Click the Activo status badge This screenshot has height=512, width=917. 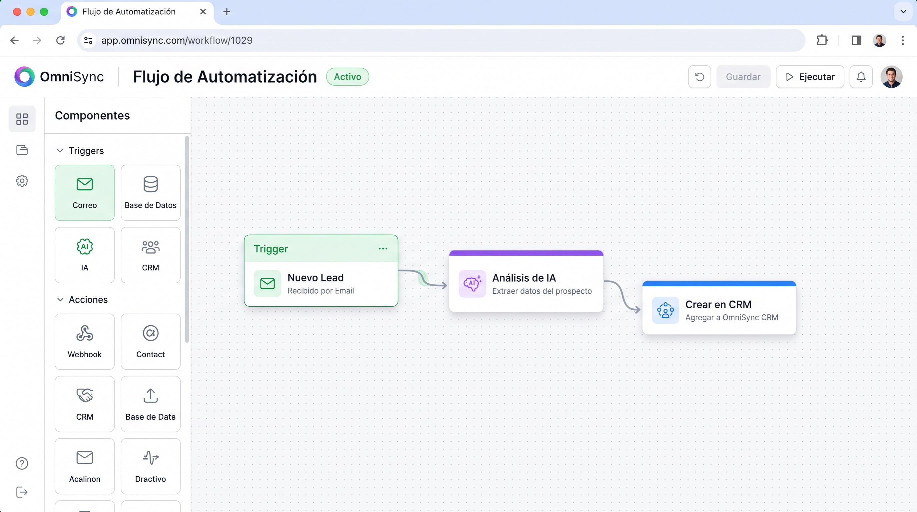click(x=348, y=77)
